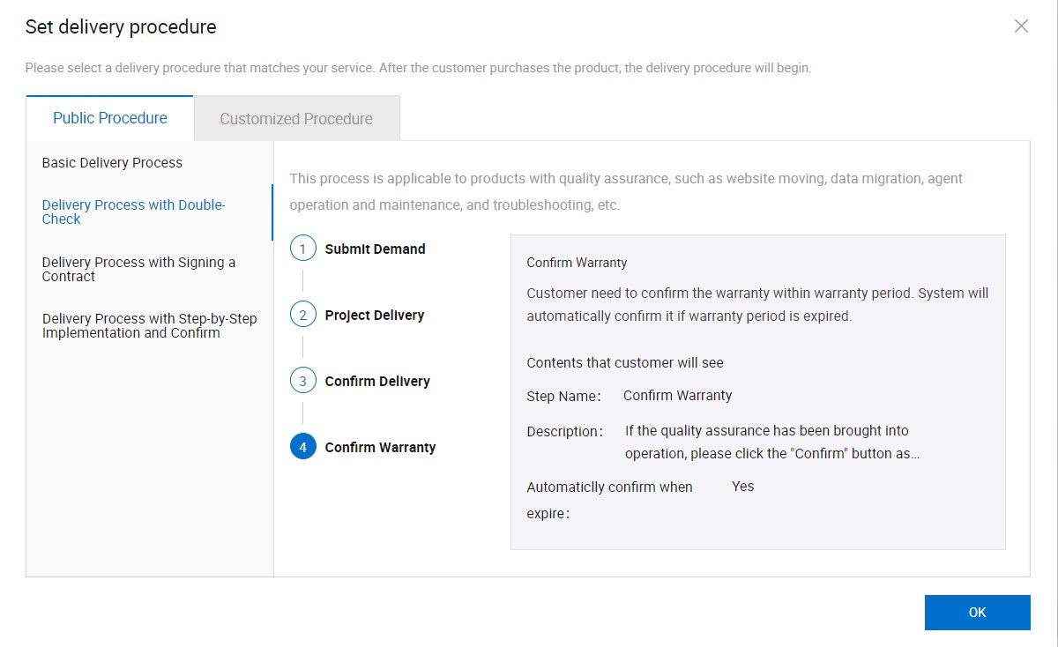Close the Set delivery procedure dialog

pyautogui.click(x=1021, y=26)
